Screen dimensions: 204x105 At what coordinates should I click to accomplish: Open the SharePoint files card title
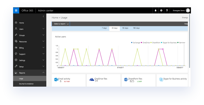click(135, 79)
